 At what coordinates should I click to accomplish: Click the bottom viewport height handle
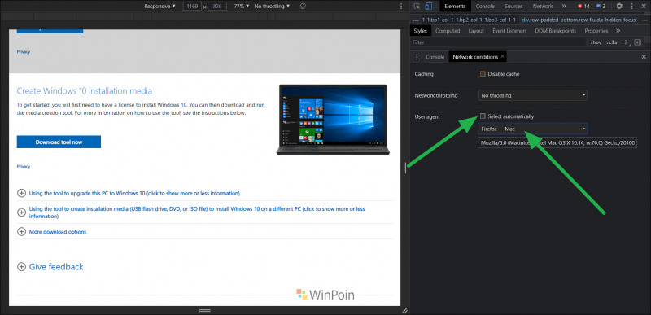coord(205,310)
